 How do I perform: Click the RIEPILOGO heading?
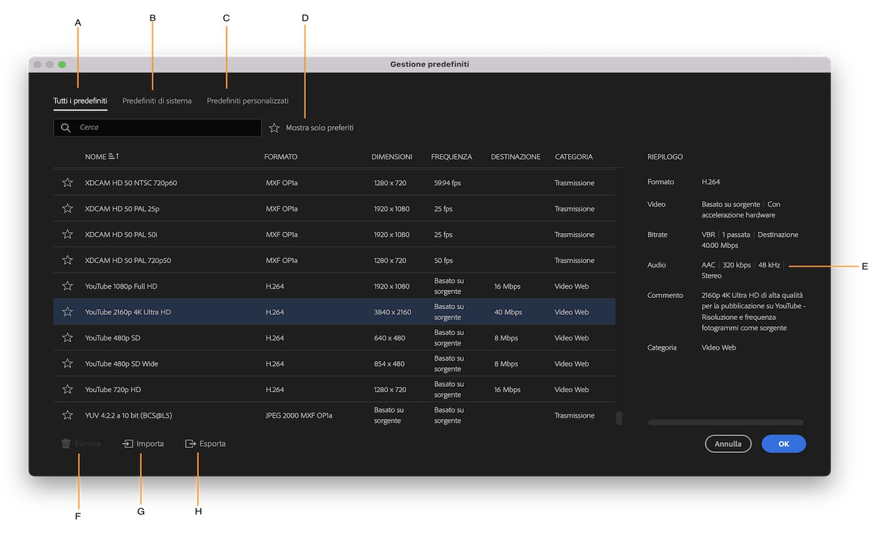[665, 157]
